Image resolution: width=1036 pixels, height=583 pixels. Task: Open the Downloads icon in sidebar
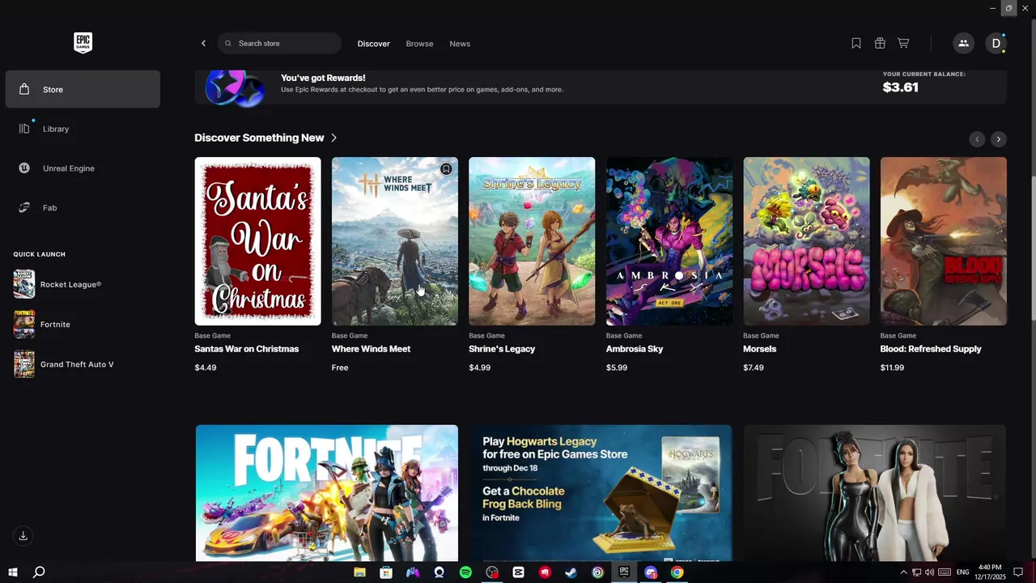pyautogui.click(x=23, y=536)
